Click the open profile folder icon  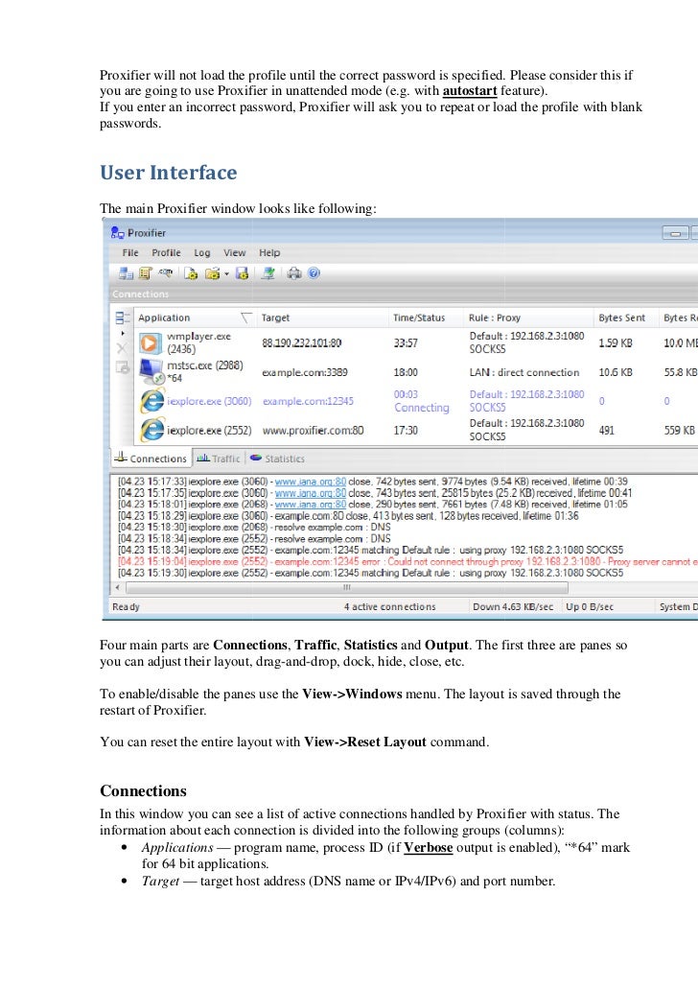(x=213, y=273)
